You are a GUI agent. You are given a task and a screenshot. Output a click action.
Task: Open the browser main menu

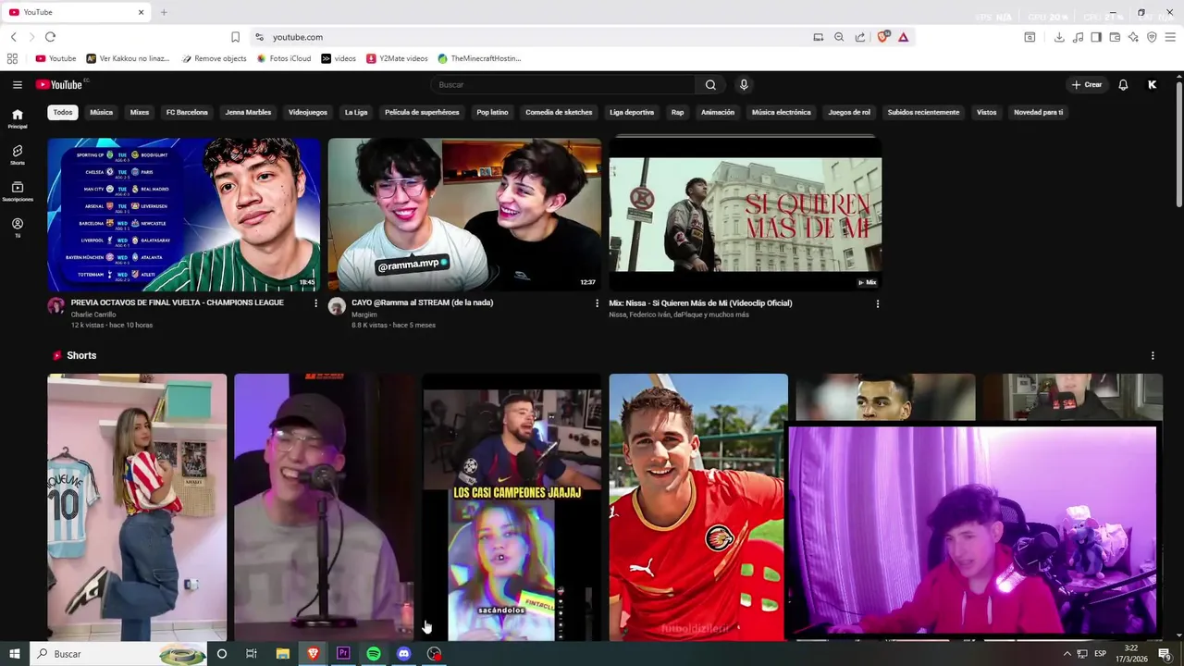point(1171,37)
